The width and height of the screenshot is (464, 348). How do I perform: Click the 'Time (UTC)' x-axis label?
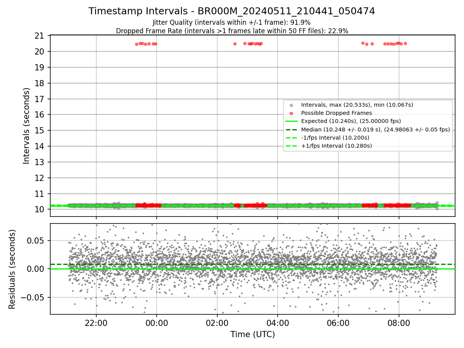pos(253,334)
